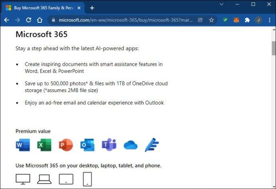The width and height of the screenshot is (276, 189).
Task: Click the OneDrive cloud icon
Action: coord(131,145)
